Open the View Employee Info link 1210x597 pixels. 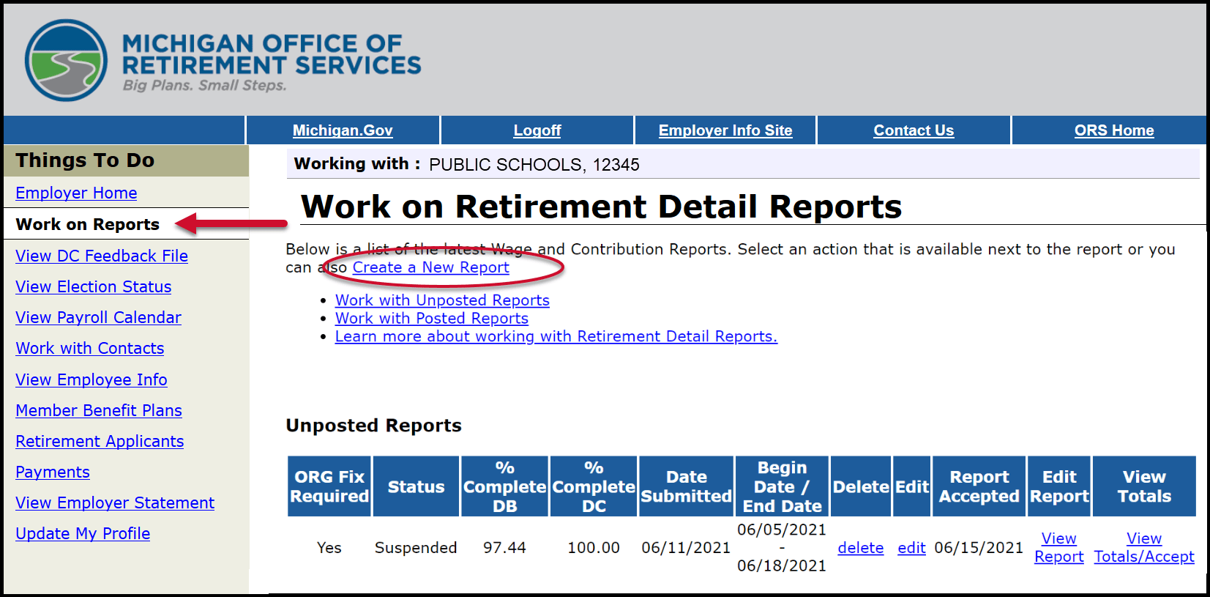click(x=92, y=379)
